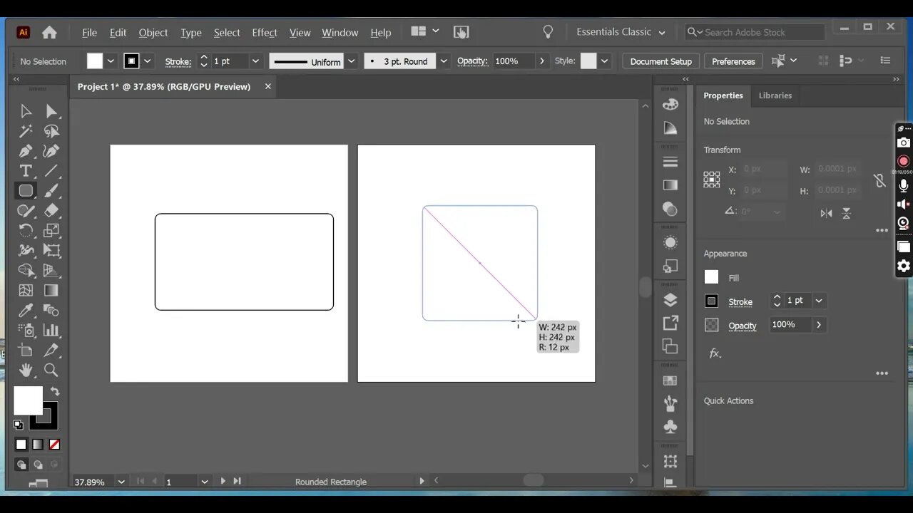The image size is (913, 513).
Task: Open the Color palette panel icon
Action: pos(670,105)
